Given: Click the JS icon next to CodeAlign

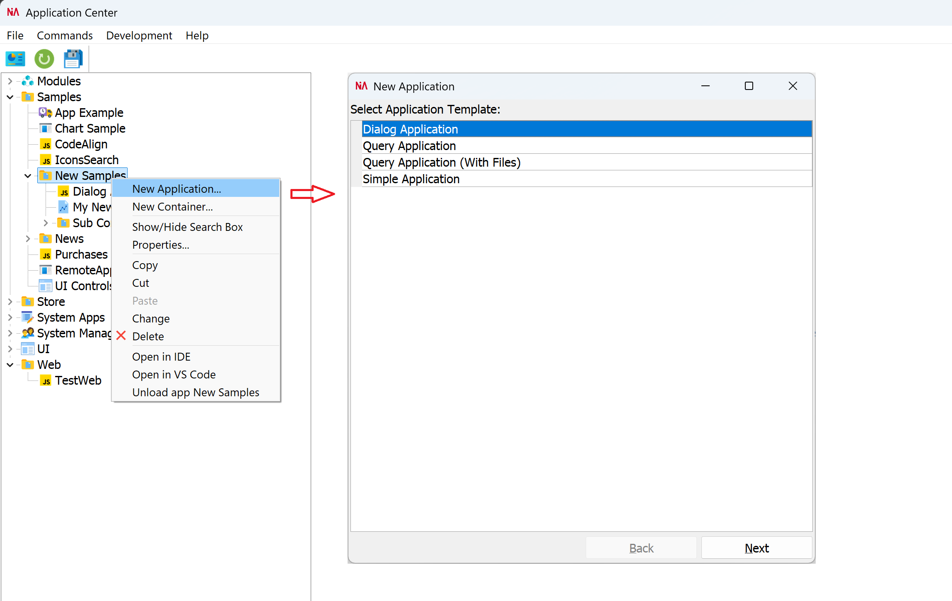Looking at the screenshot, I should [46, 144].
